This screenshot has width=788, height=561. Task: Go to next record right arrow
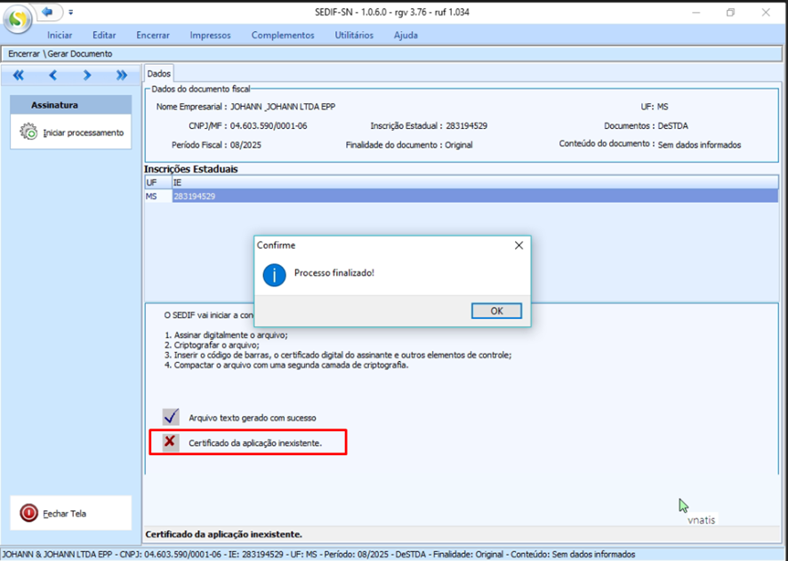87,76
